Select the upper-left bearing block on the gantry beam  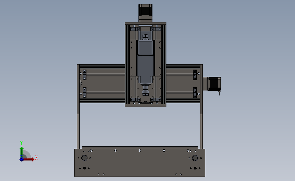[x=84, y=75]
